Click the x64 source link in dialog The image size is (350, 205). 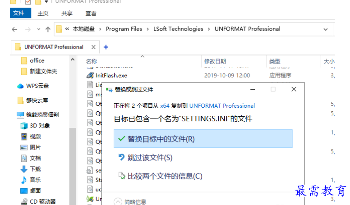pos(165,106)
